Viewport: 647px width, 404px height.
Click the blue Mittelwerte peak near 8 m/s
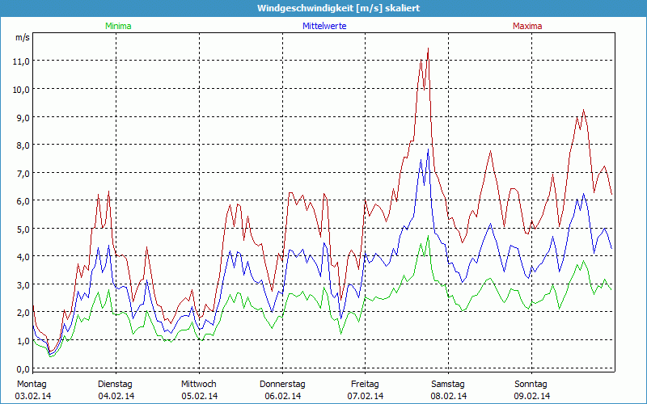click(x=428, y=149)
